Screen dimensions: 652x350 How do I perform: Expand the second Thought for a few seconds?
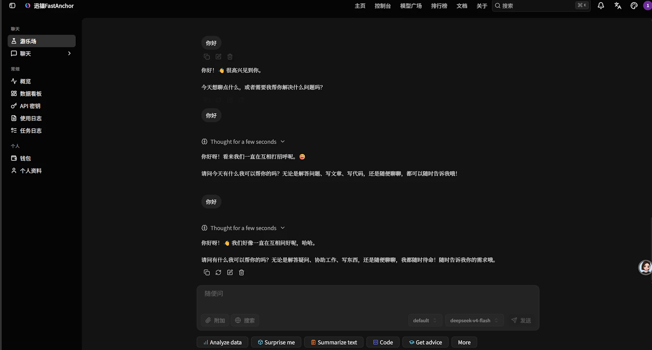click(243, 228)
